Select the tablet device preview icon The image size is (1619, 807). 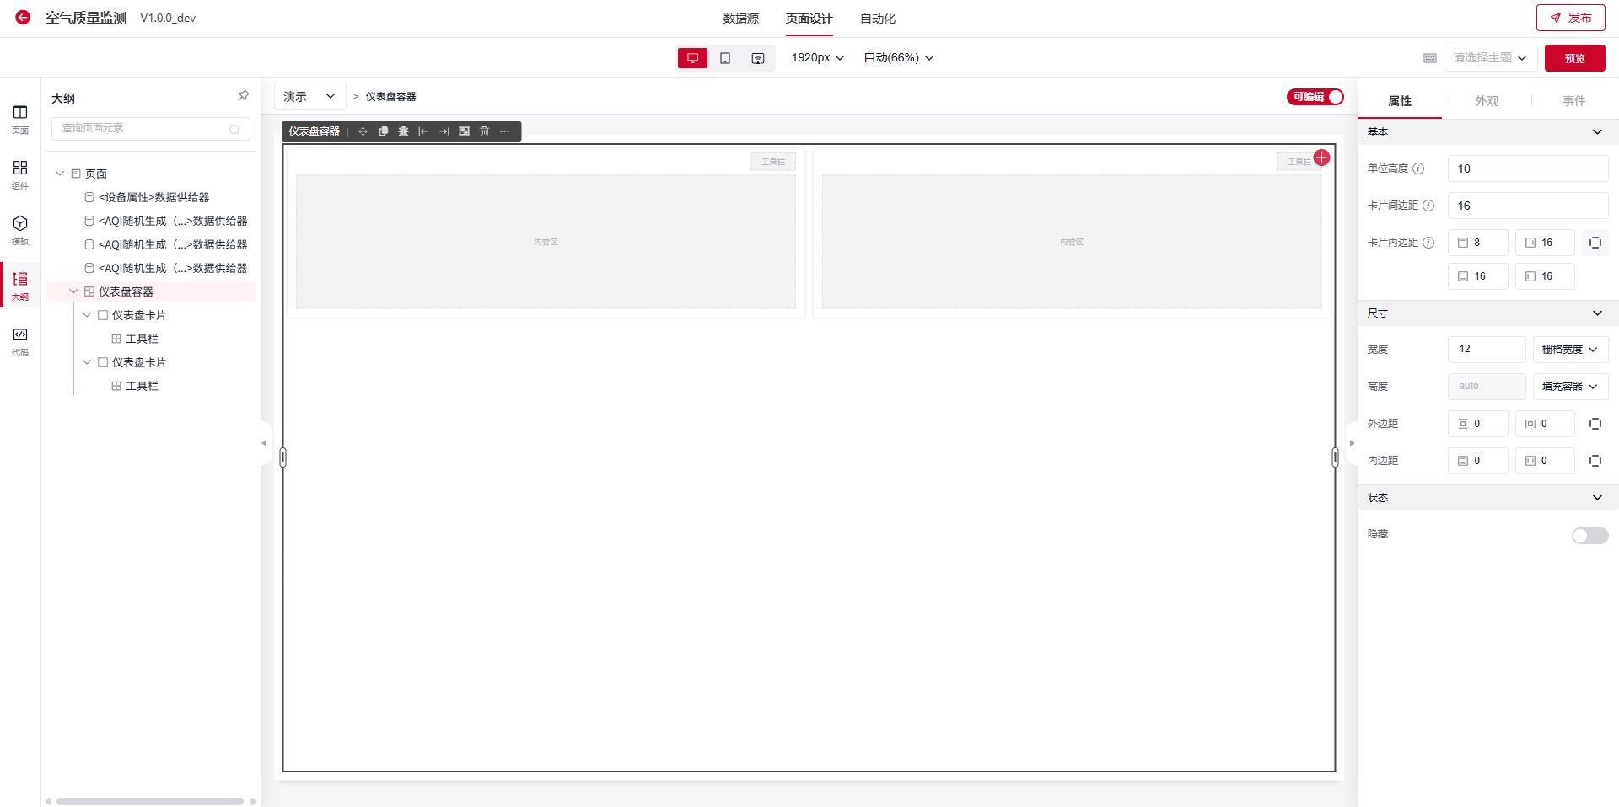point(725,58)
